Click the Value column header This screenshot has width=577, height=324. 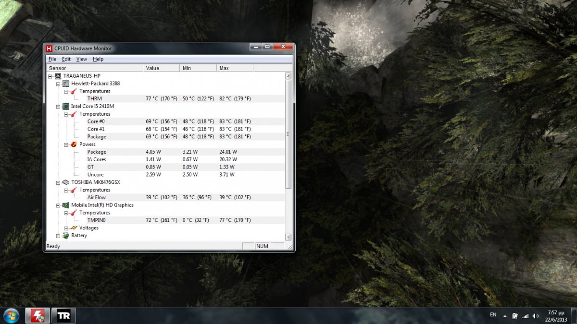[162, 68]
